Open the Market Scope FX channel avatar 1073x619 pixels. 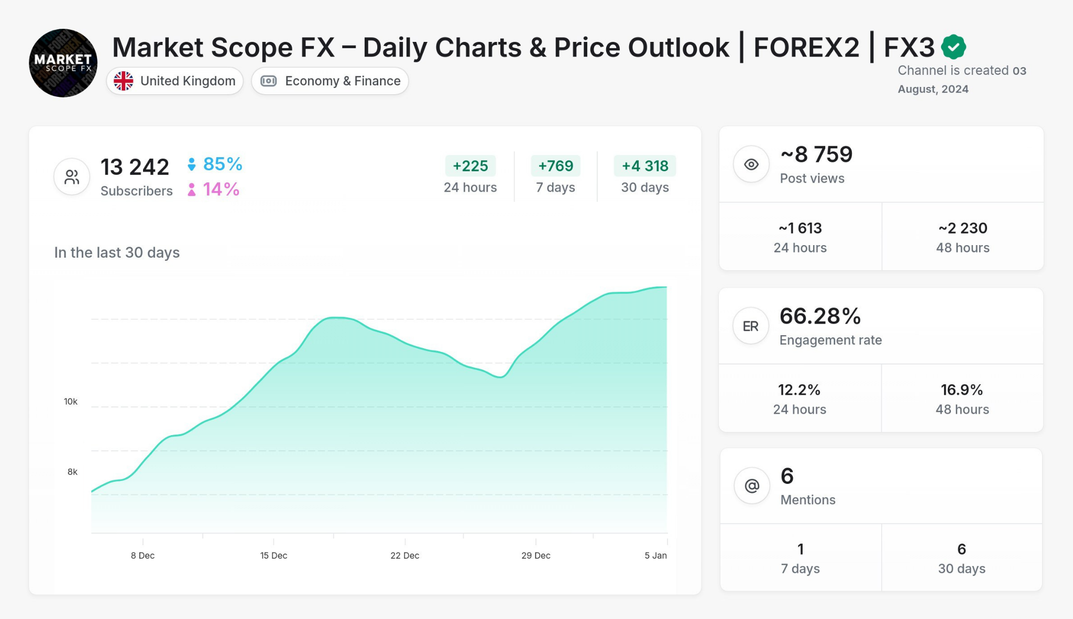[62, 62]
